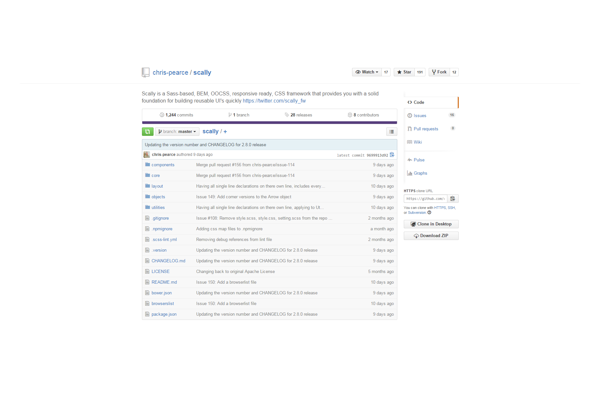This screenshot has width=600, height=414.
Task: Open the components folder
Action: tap(163, 165)
